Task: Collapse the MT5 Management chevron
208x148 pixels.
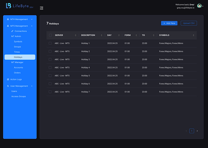Action: coord(32,26)
